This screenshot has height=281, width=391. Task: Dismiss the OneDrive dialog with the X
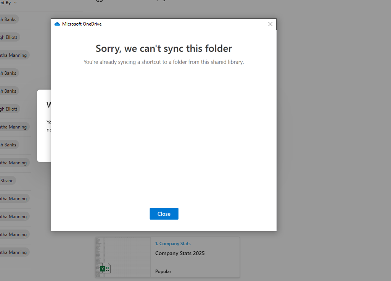coord(270,24)
